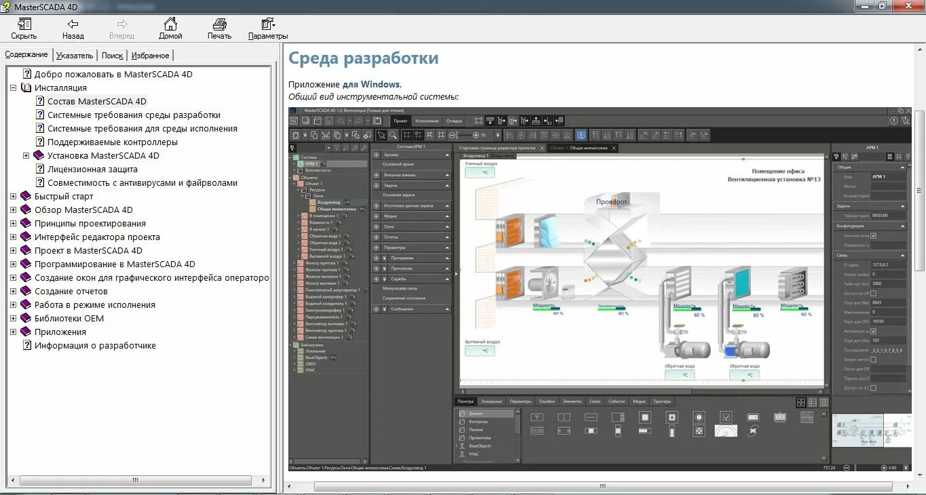Switch palette to table list view icon
The width and height of the screenshot is (926, 495).
point(813,402)
